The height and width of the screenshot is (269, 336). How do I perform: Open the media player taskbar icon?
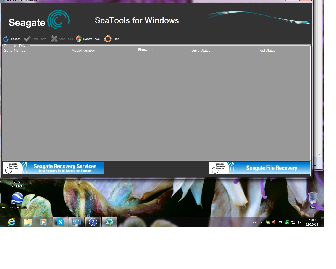tap(44, 222)
